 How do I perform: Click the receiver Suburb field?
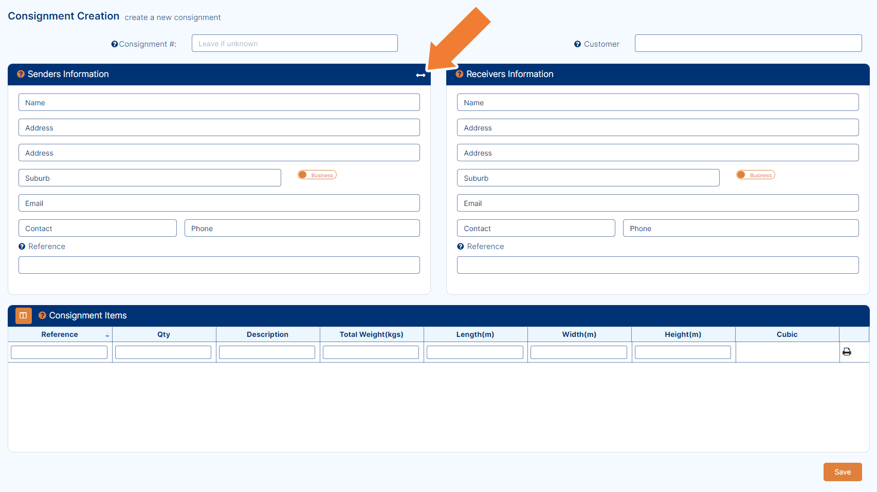(588, 178)
